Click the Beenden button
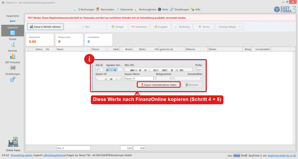Viewport: 298px width, 159px height. [192, 85]
